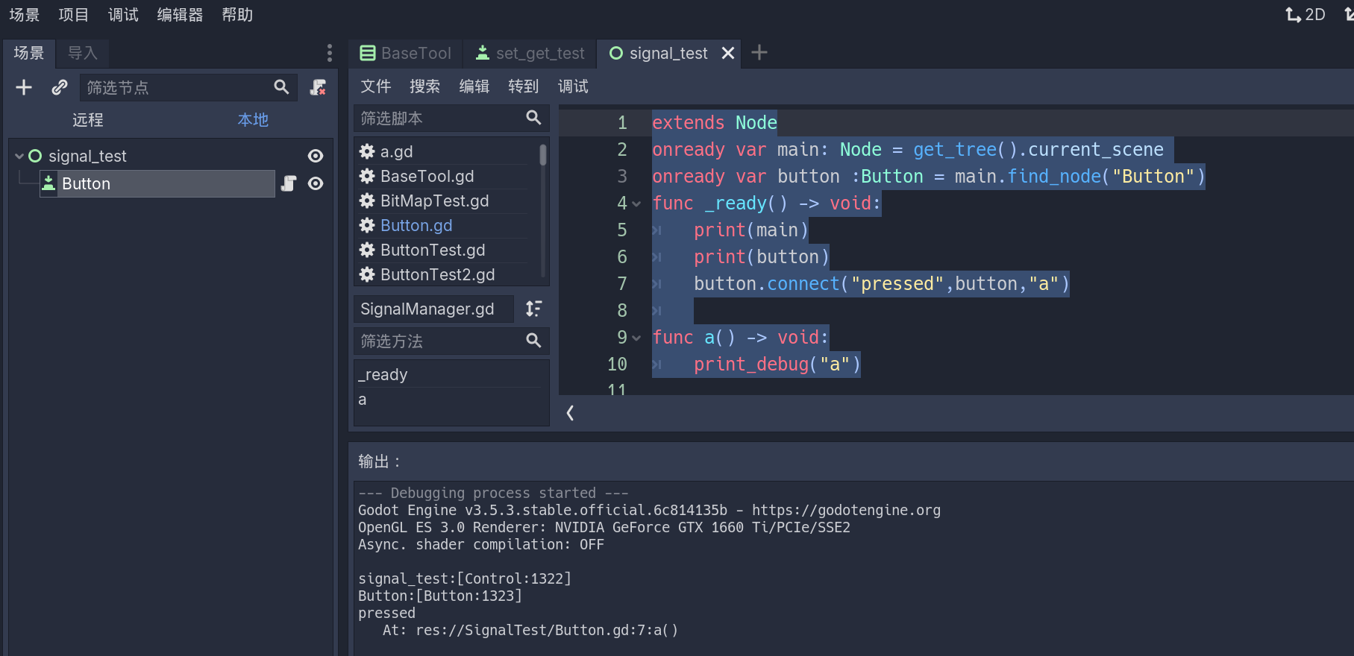The image size is (1354, 656).
Task: Click the gear icon beside BaseTool.gd
Action: tap(367, 176)
